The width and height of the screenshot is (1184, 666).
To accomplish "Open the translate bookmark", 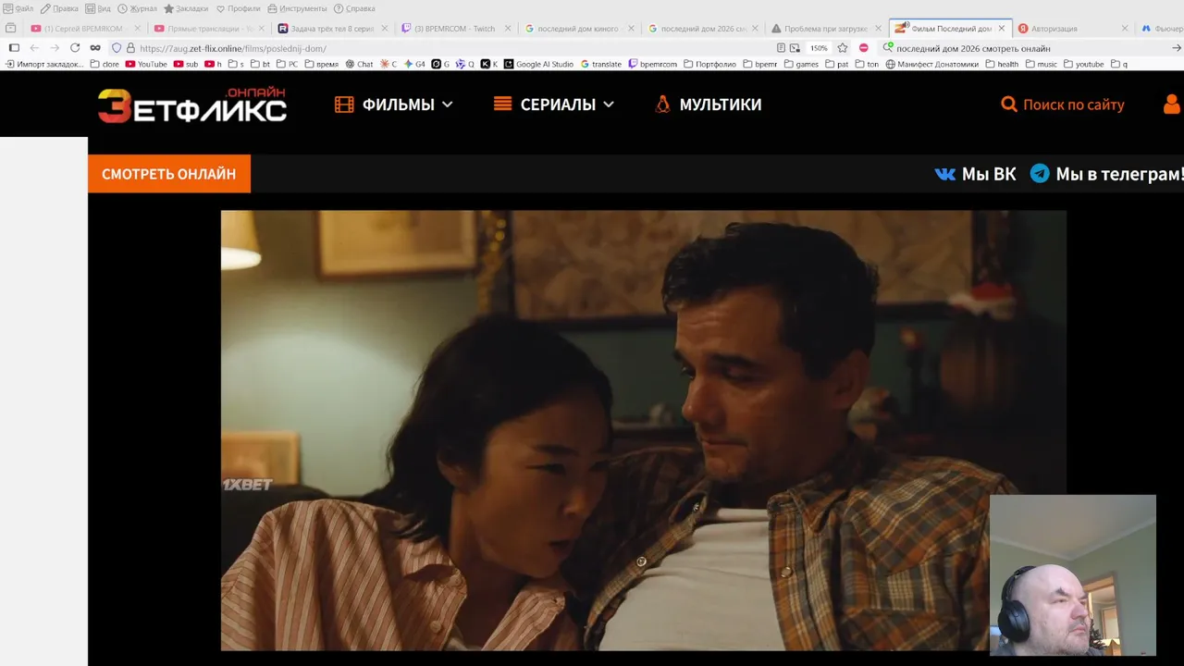I will tap(601, 65).
